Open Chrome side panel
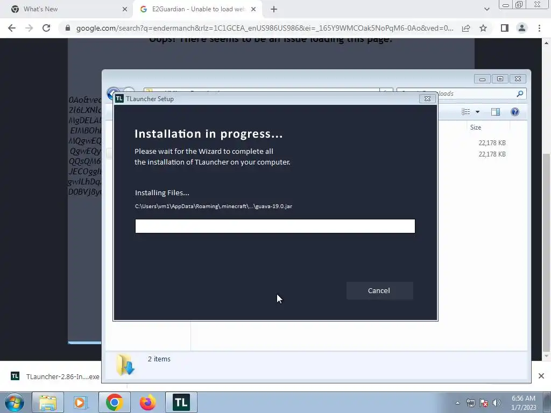The width and height of the screenshot is (551, 413). tap(505, 28)
